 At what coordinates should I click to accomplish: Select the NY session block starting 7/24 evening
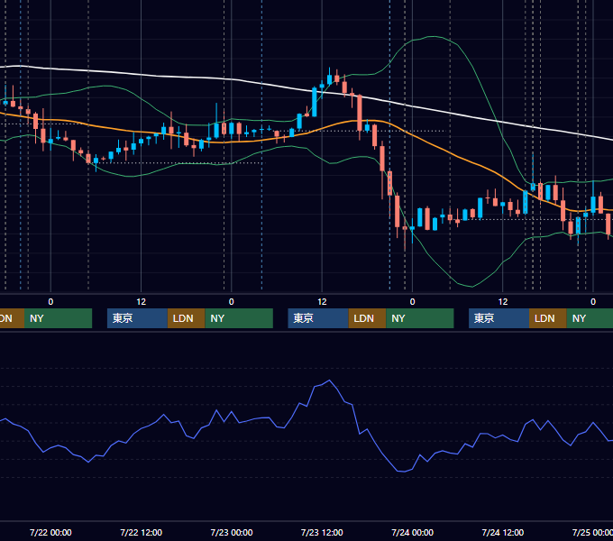coord(590,318)
